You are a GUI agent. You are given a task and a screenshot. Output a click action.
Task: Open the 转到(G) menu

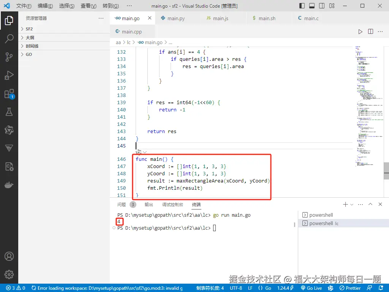pos(111,6)
